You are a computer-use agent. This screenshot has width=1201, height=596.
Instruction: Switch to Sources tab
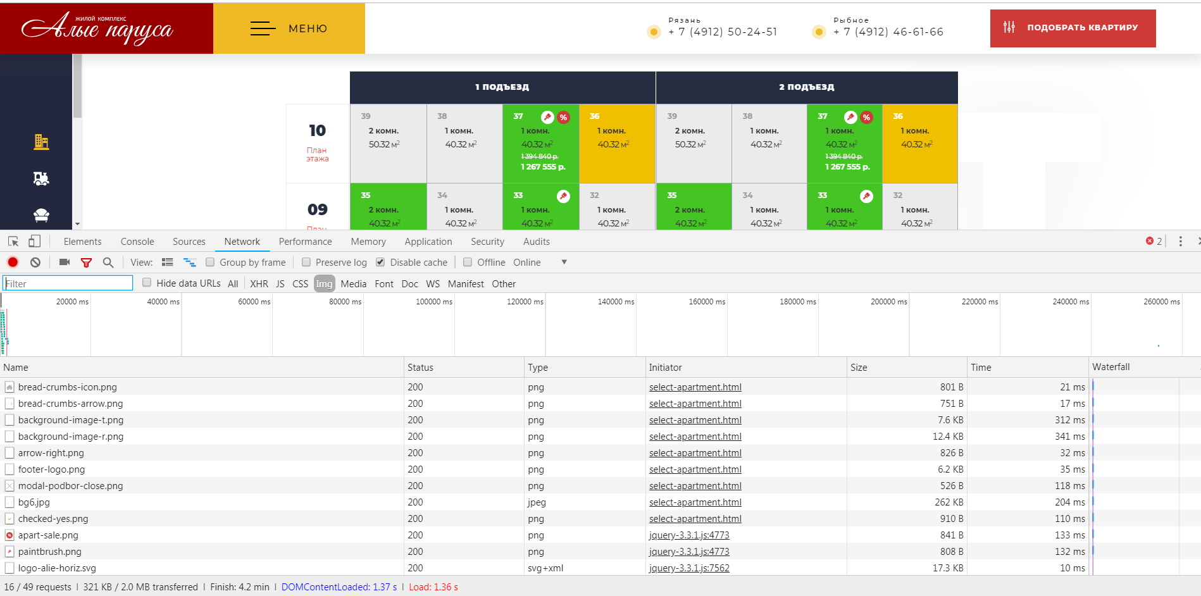pos(189,241)
